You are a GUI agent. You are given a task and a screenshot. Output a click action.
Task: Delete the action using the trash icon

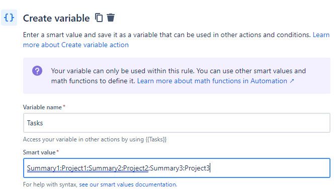pos(111,18)
